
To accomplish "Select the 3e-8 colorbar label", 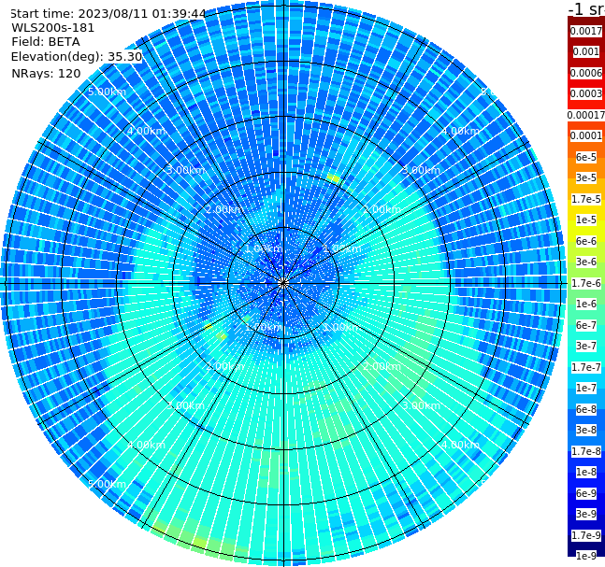I will (586, 430).
